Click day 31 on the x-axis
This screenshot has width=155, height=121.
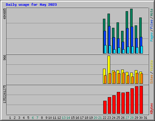click(x=145, y=118)
